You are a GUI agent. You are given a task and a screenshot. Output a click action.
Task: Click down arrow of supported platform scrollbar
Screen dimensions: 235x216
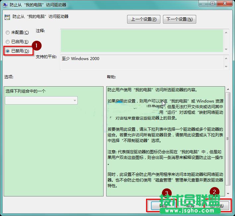pos(226,66)
